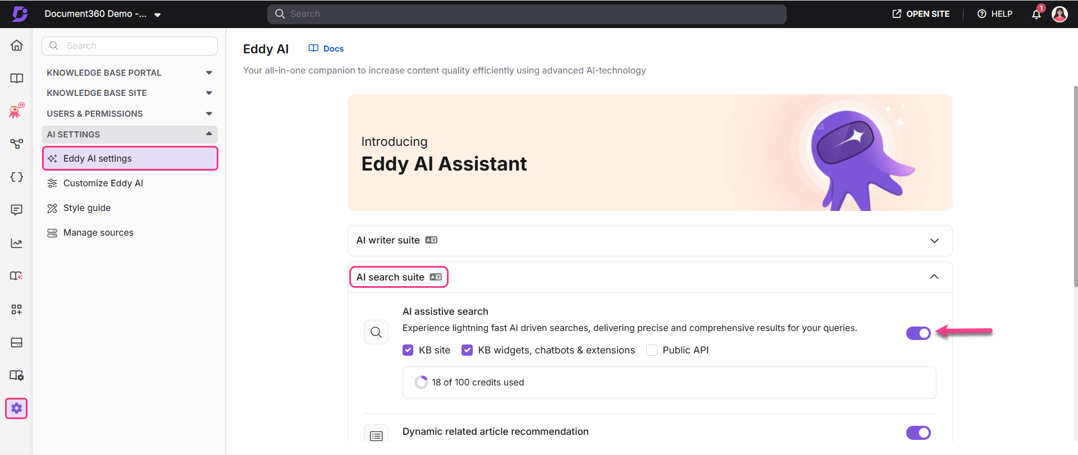Image resolution: width=1078 pixels, height=455 pixels.
Task: Turn off the AI assistive search toggle
Action: (918, 333)
